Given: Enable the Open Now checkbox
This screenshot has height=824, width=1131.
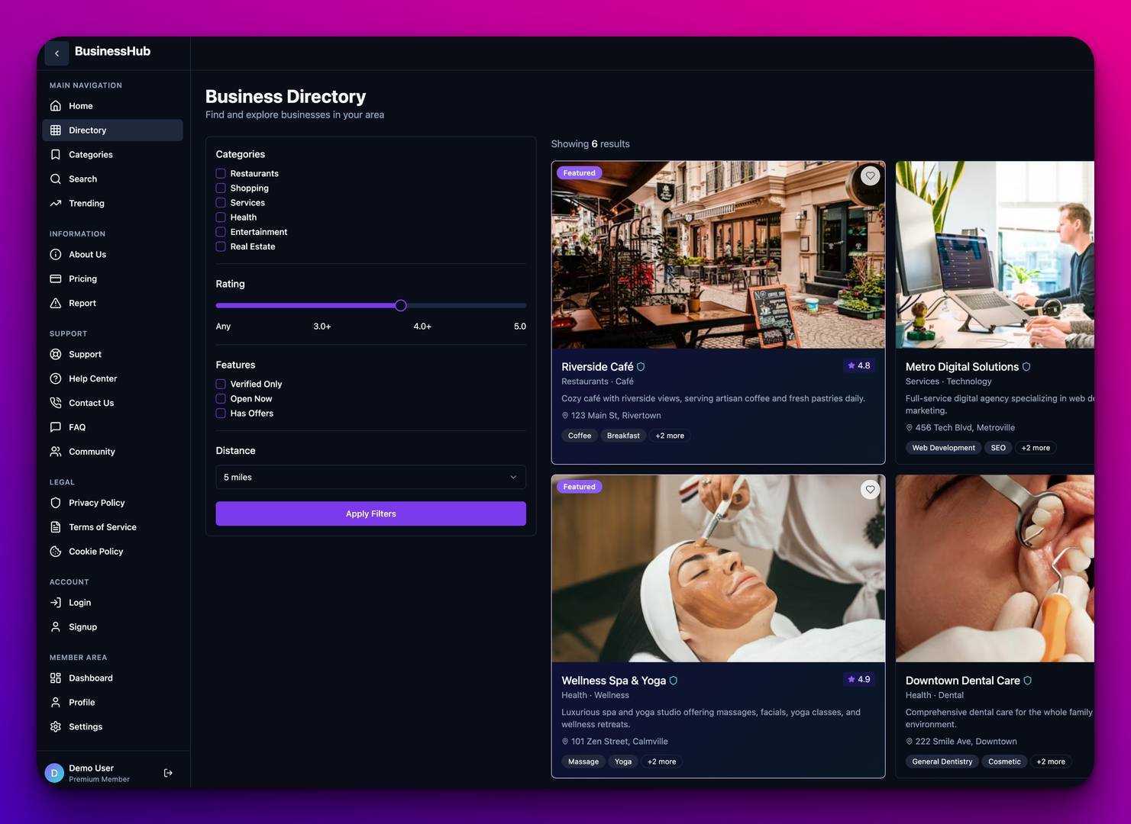Looking at the screenshot, I should click(221, 398).
